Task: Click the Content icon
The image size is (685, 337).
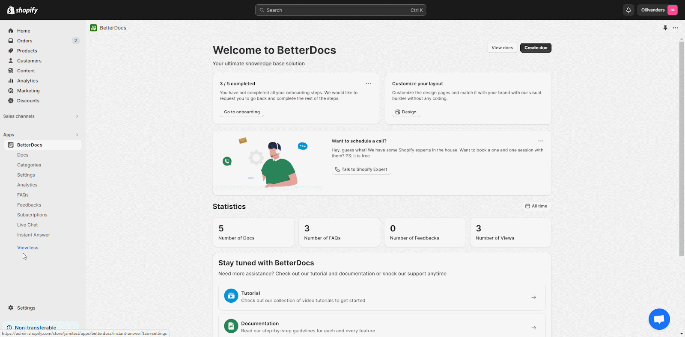Action: (11, 71)
